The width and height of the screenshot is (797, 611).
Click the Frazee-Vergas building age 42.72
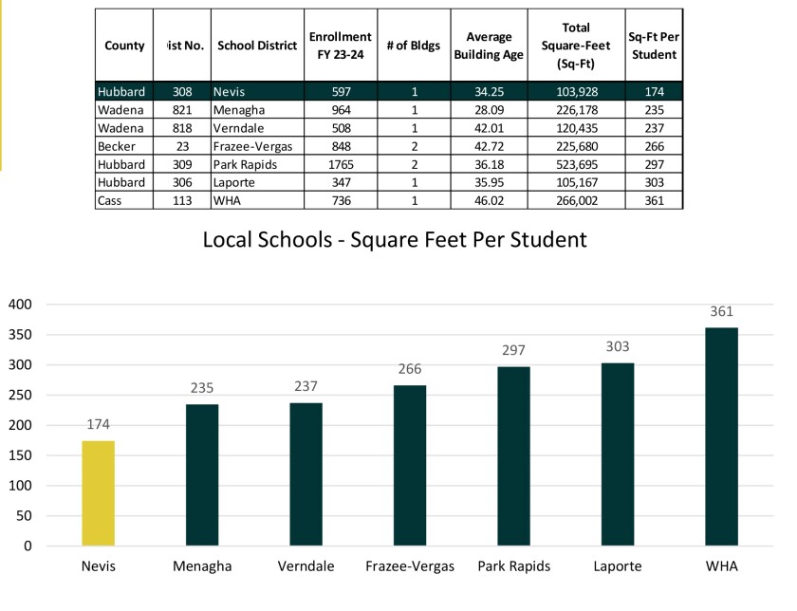tap(489, 146)
